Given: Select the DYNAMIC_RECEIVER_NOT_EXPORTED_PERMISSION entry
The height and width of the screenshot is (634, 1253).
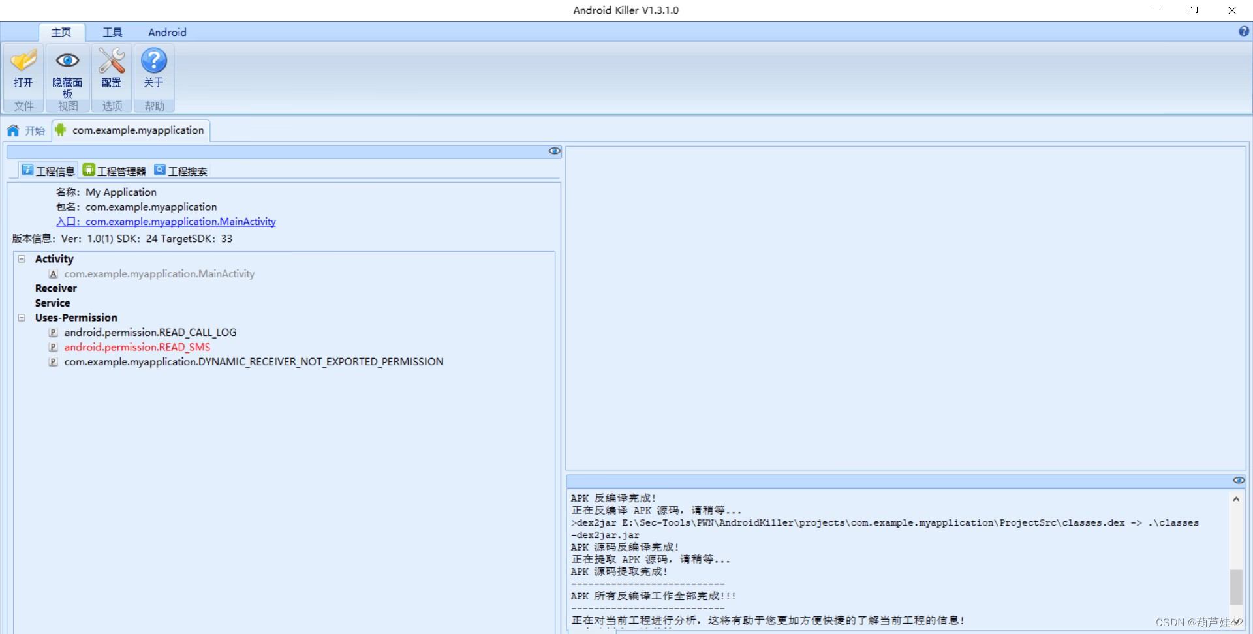Looking at the screenshot, I should pyautogui.click(x=253, y=362).
